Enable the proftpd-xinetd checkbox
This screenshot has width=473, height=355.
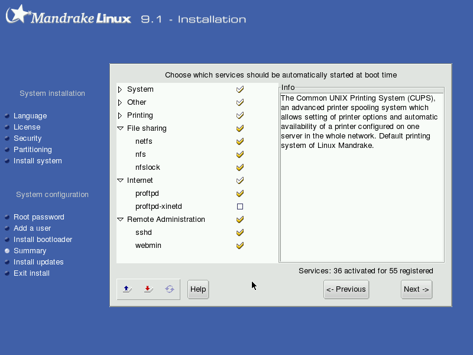tap(240, 206)
